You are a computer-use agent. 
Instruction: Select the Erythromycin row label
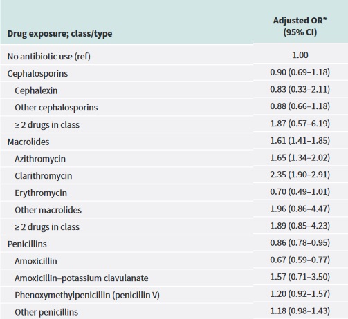41,193
